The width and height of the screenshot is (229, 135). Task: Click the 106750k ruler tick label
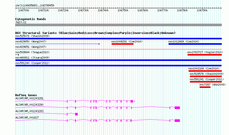[123, 10]
